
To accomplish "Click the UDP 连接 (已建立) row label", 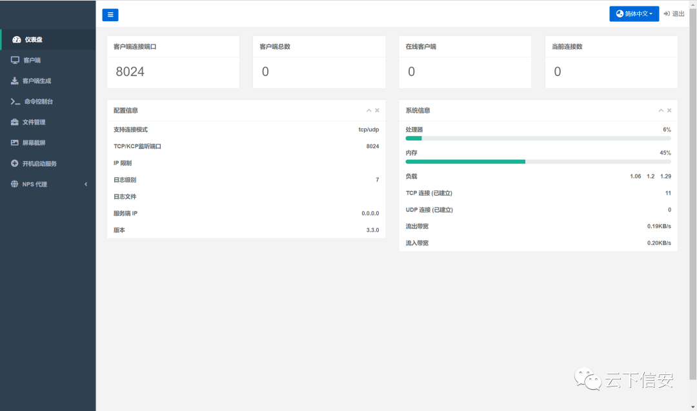I will pos(429,210).
